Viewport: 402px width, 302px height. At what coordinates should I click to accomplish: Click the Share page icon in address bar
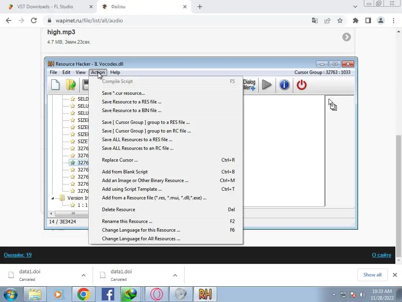click(327, 20)
